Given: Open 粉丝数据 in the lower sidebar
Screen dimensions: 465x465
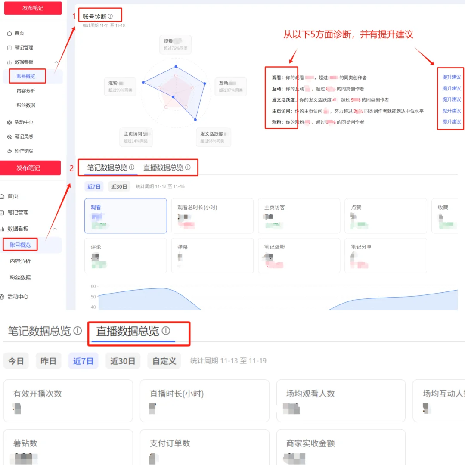Looking at the screenshot, I should pyautogui.click(x=20, y=278).
